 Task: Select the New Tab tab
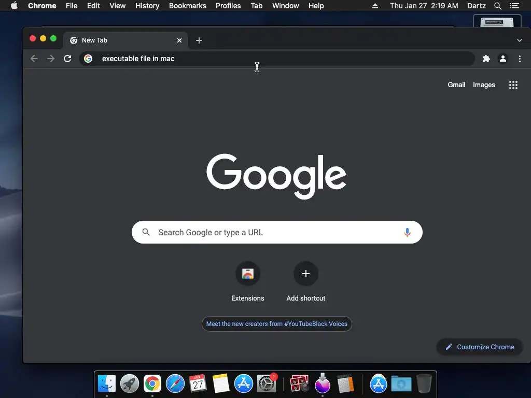pos(125,40)
